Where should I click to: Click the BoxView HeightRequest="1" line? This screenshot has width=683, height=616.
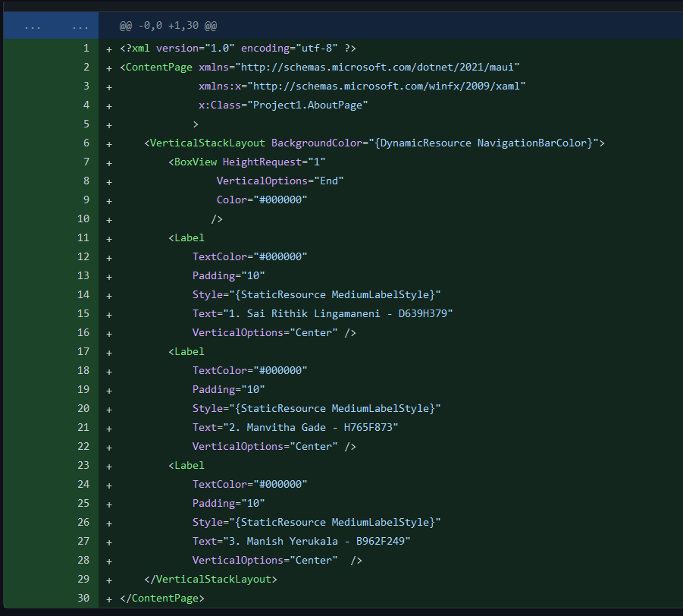[247, 162]
